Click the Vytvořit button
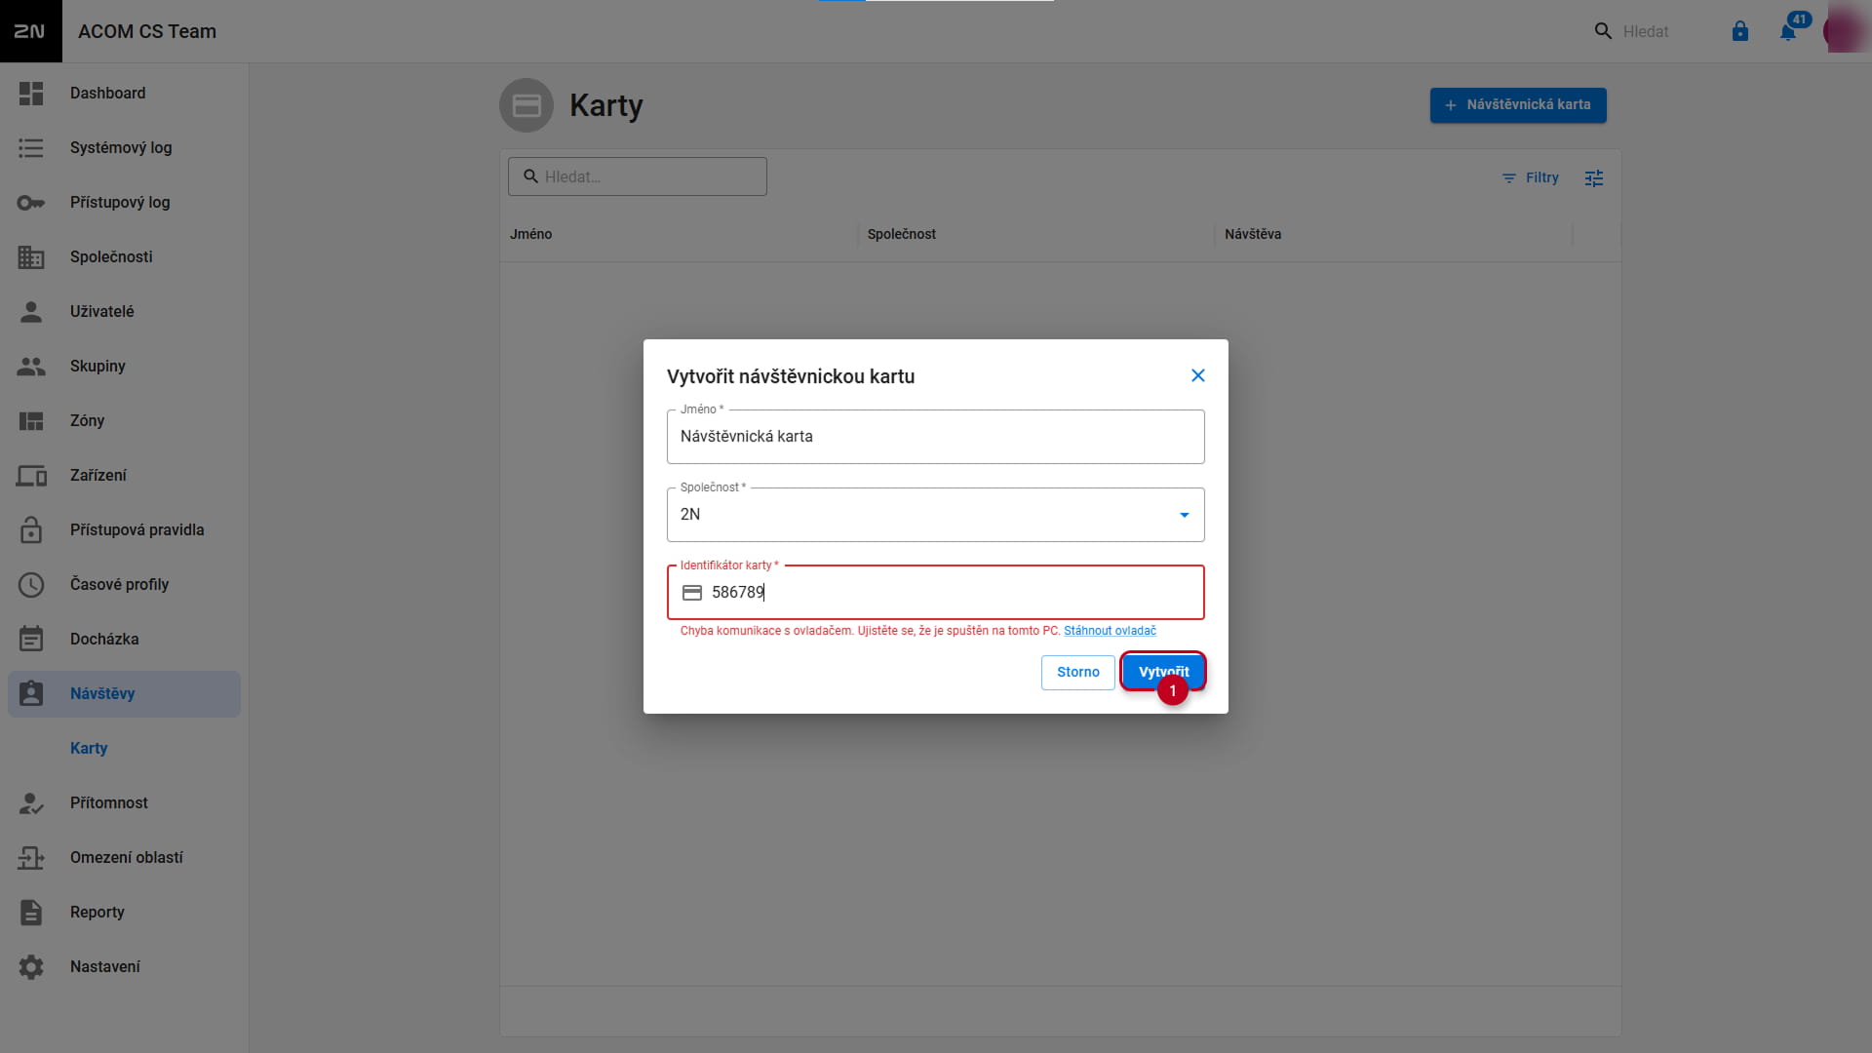 [1163, 672]
